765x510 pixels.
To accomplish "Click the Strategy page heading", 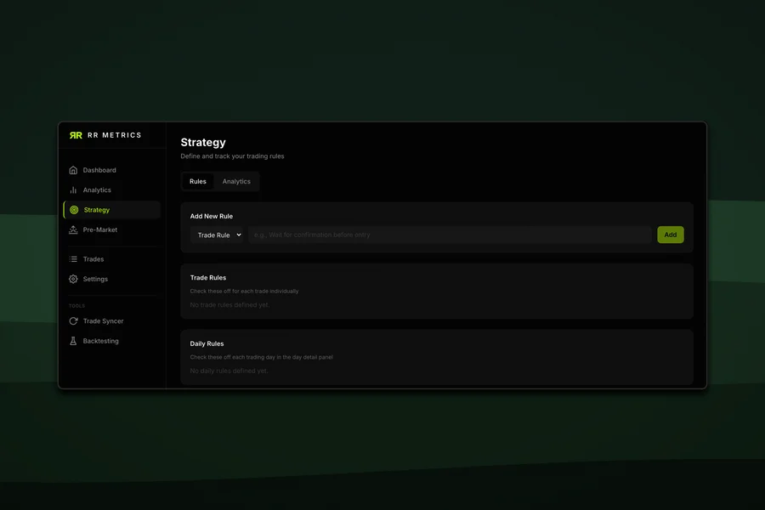I will (x=203, y=143).
